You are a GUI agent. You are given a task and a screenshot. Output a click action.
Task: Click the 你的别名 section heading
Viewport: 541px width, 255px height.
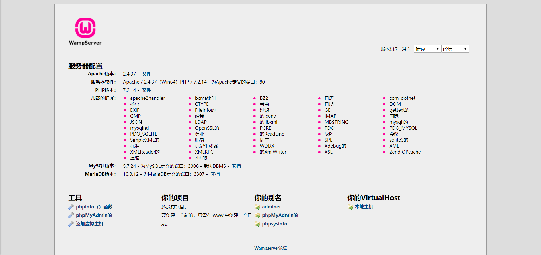click(x=268, y=198)
